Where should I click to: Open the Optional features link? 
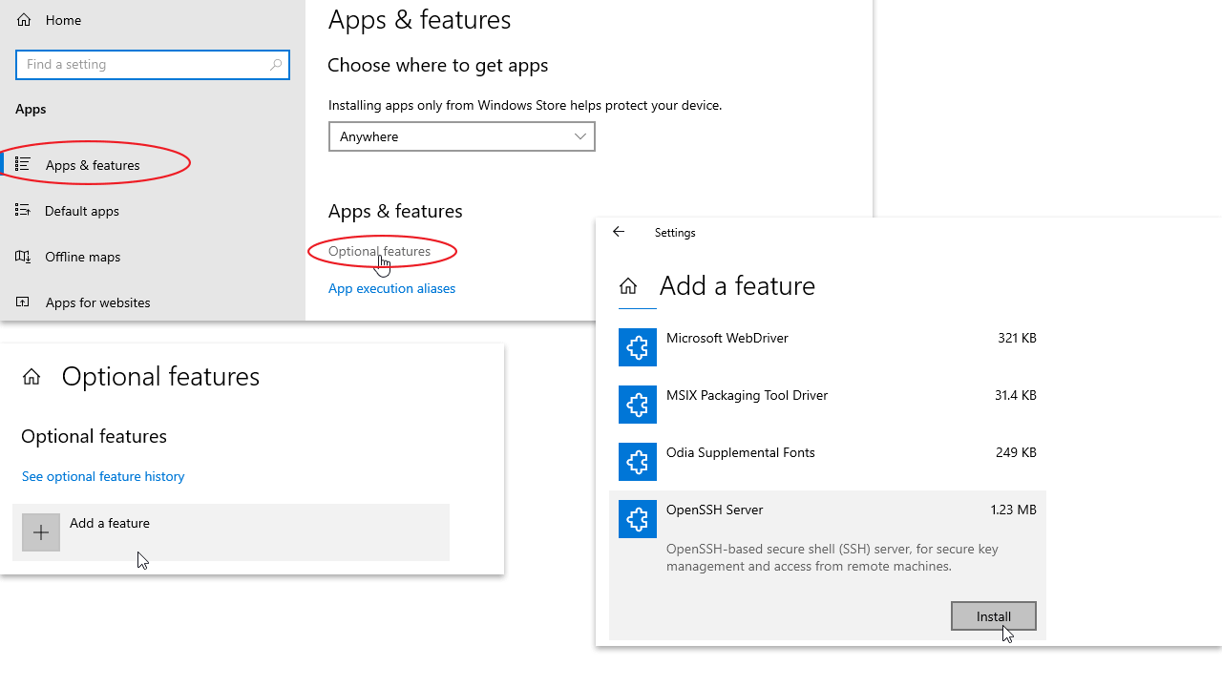(381, 251)
